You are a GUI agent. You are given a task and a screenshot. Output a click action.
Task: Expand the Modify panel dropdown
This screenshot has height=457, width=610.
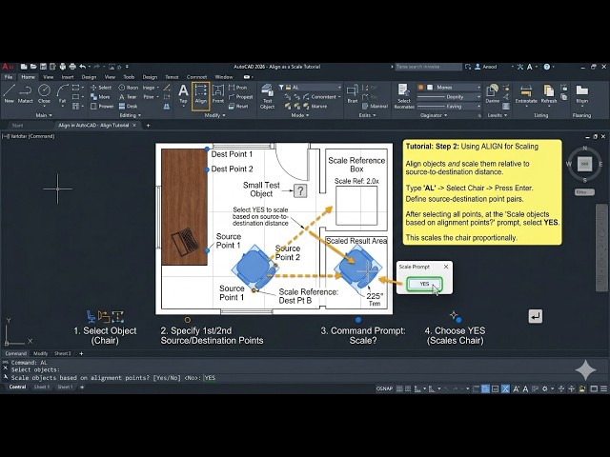(x=214, y=115)
